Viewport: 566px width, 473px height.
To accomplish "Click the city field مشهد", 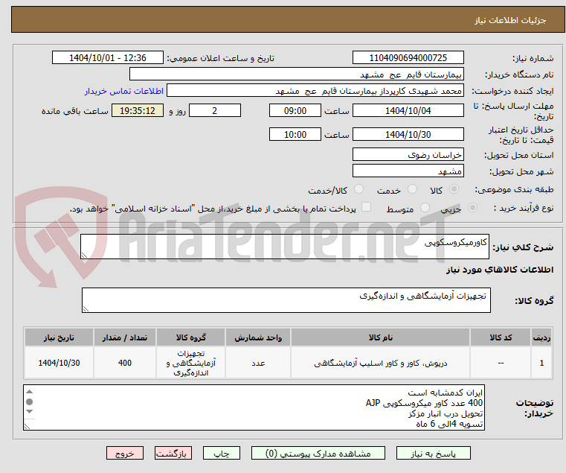I will tap(408, 171).
